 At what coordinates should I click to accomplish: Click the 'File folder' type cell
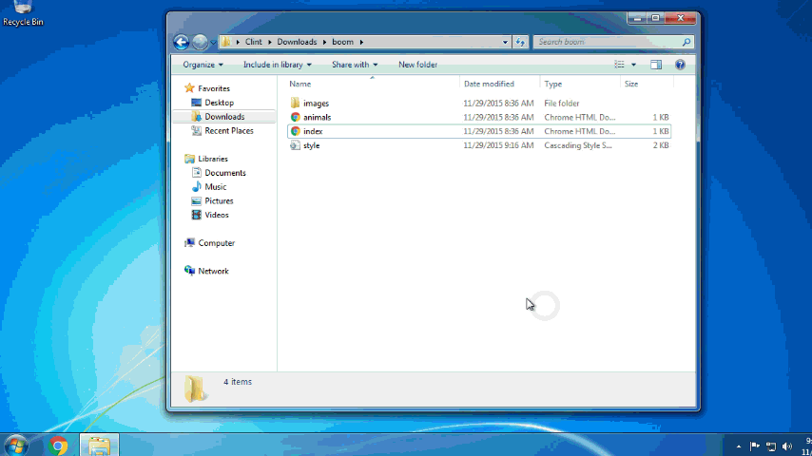point(561,104)
